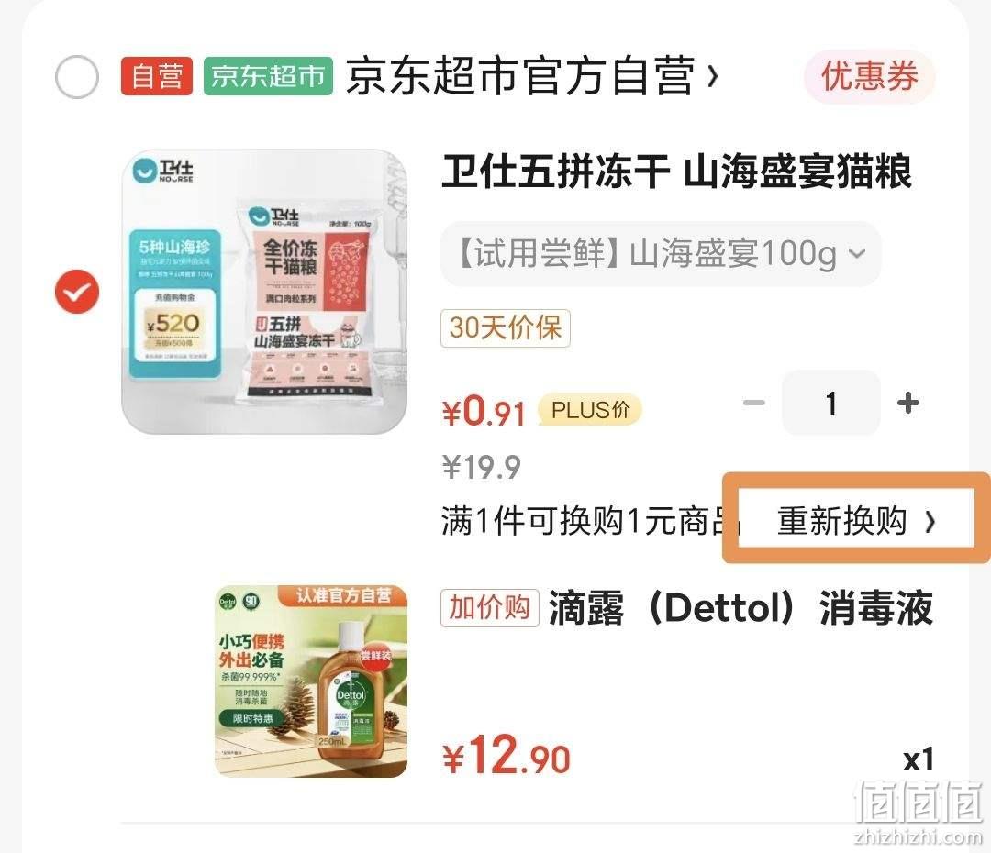Open the 滴露 Dettol 消毒液 product title

(x=741, y=608)
